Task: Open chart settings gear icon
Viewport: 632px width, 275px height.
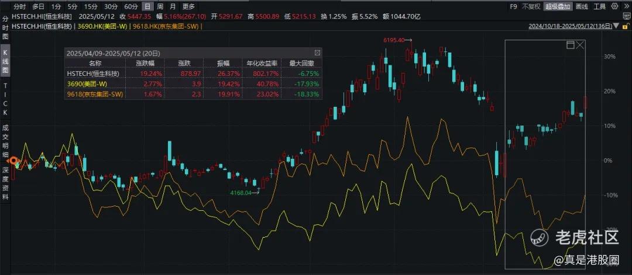Action: [x=614, y=6]
